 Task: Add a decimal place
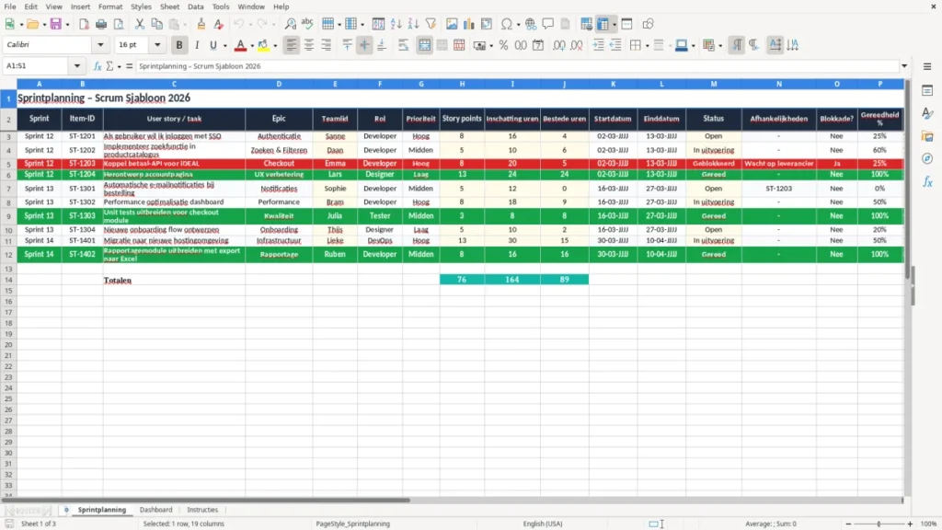tap(558, 45)
